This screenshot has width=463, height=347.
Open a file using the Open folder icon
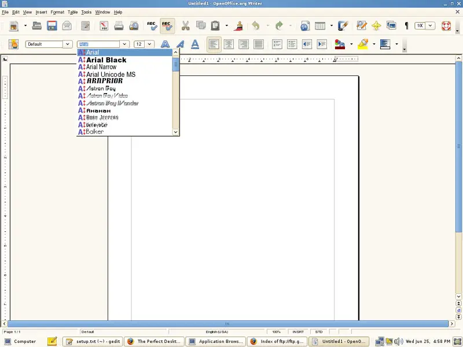point(36,26)
